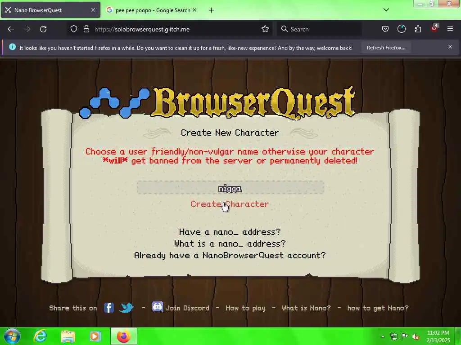Click the padlock site security icon
This screenshot has height=345, width=461.
pos(86,29)
